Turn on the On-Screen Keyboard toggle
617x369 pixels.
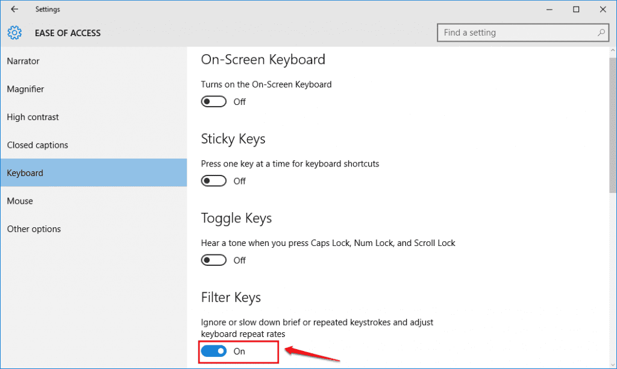214,102
